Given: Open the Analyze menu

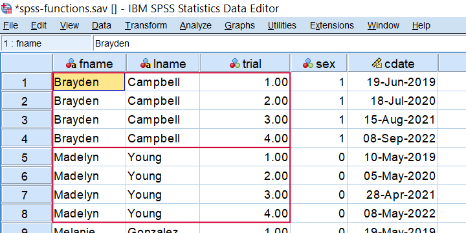Looking at the screenshot, I should 195,25.
